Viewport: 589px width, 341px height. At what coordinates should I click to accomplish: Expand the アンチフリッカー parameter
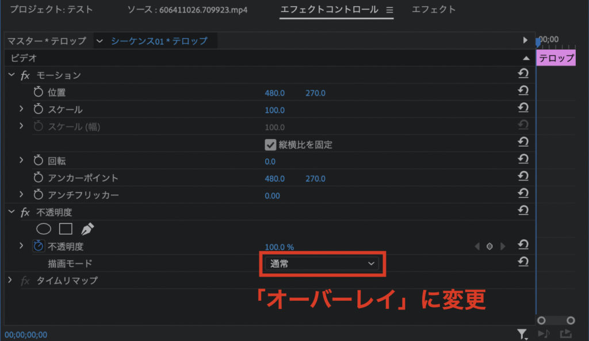coord(21,194)
